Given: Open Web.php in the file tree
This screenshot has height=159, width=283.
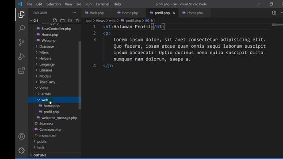Looking at the screenshot, I should [48, 40].
